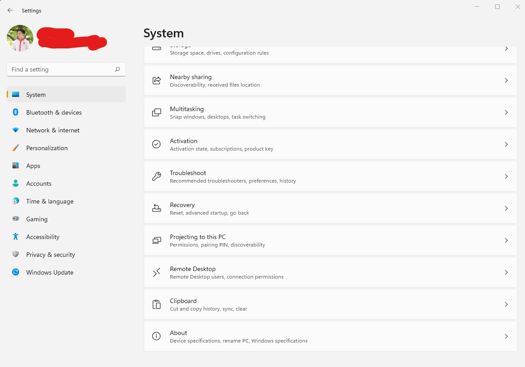
Task: Select Bluetooth & devices in sidebar
Action: 54,112
